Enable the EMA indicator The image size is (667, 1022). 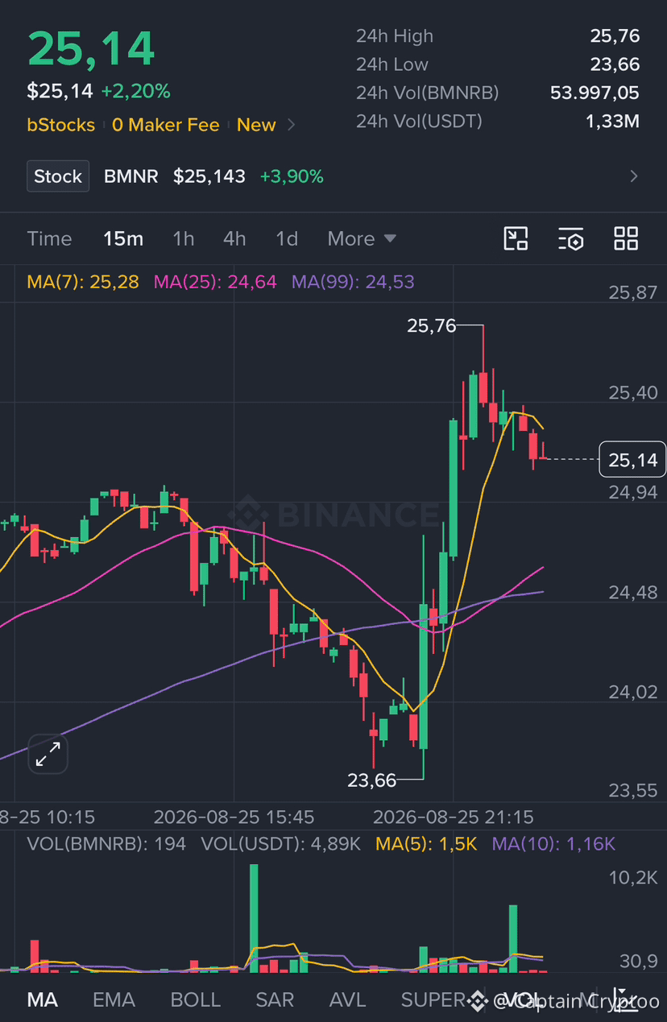[114, 999]
